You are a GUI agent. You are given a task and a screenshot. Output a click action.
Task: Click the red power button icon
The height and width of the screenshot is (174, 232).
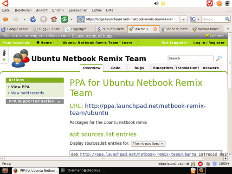[210, 3]
